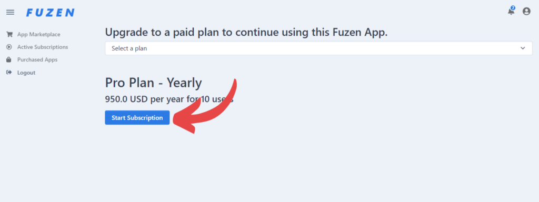The height and width of the screenshot is (202, 539).
Task: Expand plans using the chevron arrow
Action: (x=523, y=48)
